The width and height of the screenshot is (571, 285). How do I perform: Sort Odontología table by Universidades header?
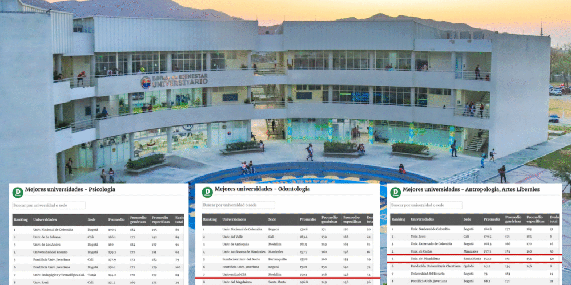coord(234,219)
